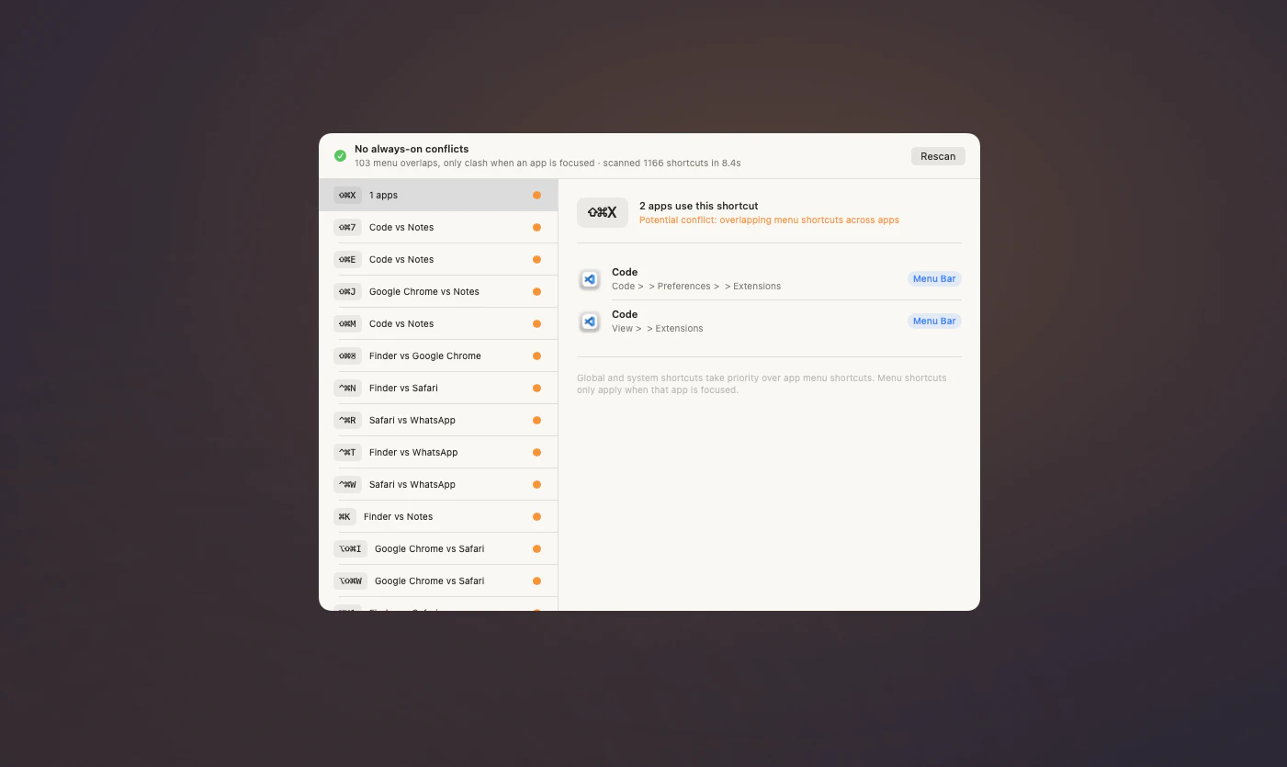Click VS Code icon beside Preferences > Extensions
Image resolution: width=1287 pixels, height=767 pixels.
tap(590, 279)
